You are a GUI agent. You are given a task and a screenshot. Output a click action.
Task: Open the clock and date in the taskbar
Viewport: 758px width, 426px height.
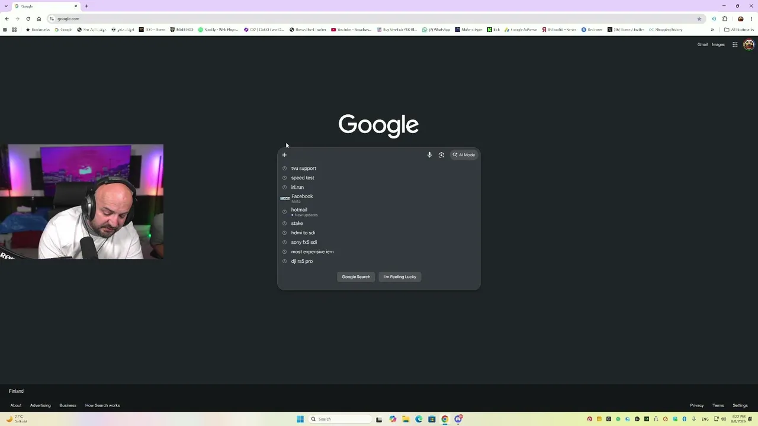click(737, 419)
